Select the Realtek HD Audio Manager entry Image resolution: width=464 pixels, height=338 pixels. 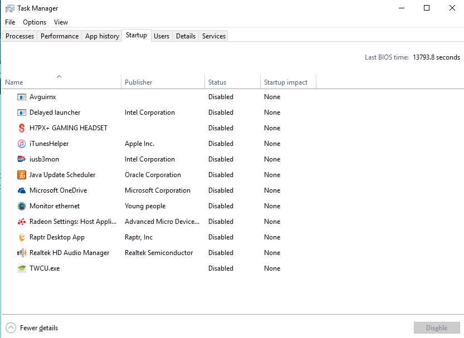(69, 253)
